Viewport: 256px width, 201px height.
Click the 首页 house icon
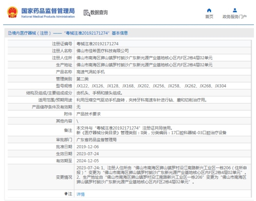pyautogui.click(x=209, y=10)
